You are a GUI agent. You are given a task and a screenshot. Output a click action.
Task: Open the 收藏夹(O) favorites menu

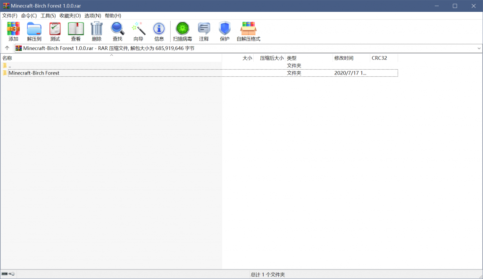(x=70, y=16)
